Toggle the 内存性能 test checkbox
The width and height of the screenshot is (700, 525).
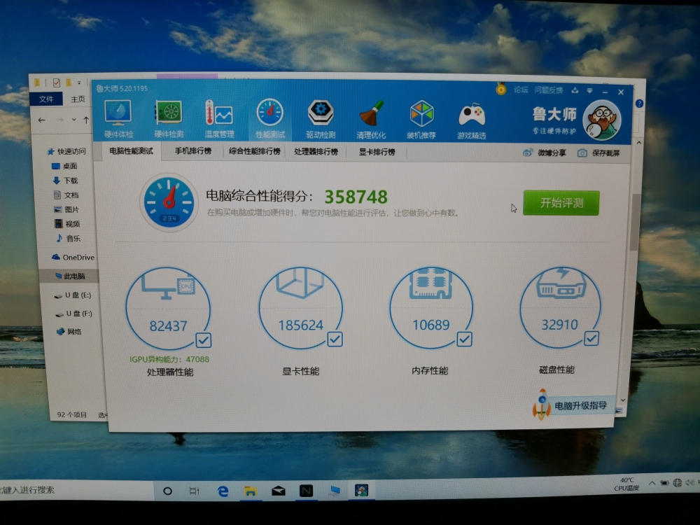tap(464, 339)
